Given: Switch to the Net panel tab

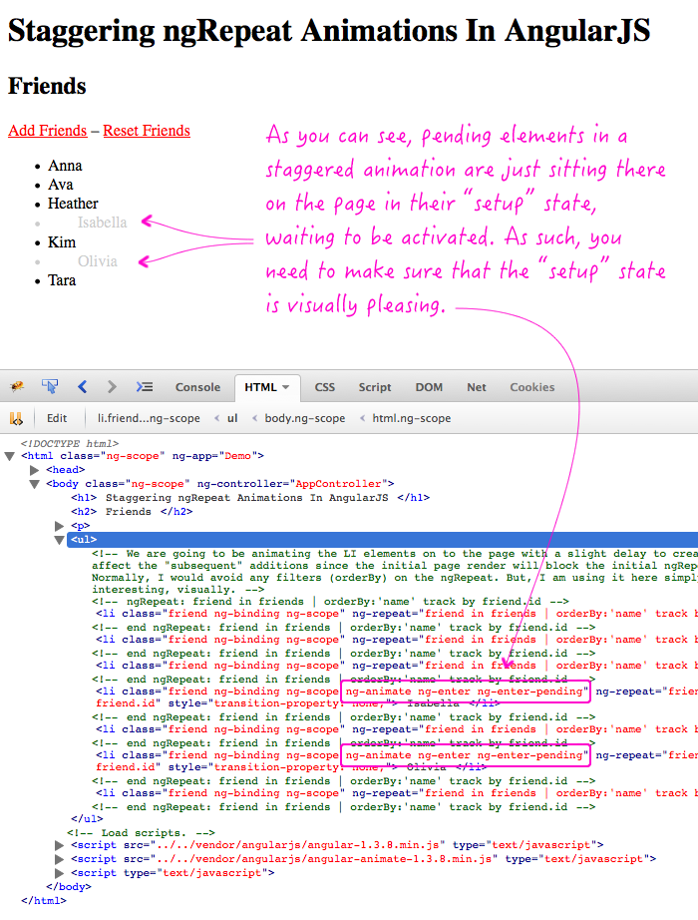Looking at the screenshot, I should [x=477, y=387].
